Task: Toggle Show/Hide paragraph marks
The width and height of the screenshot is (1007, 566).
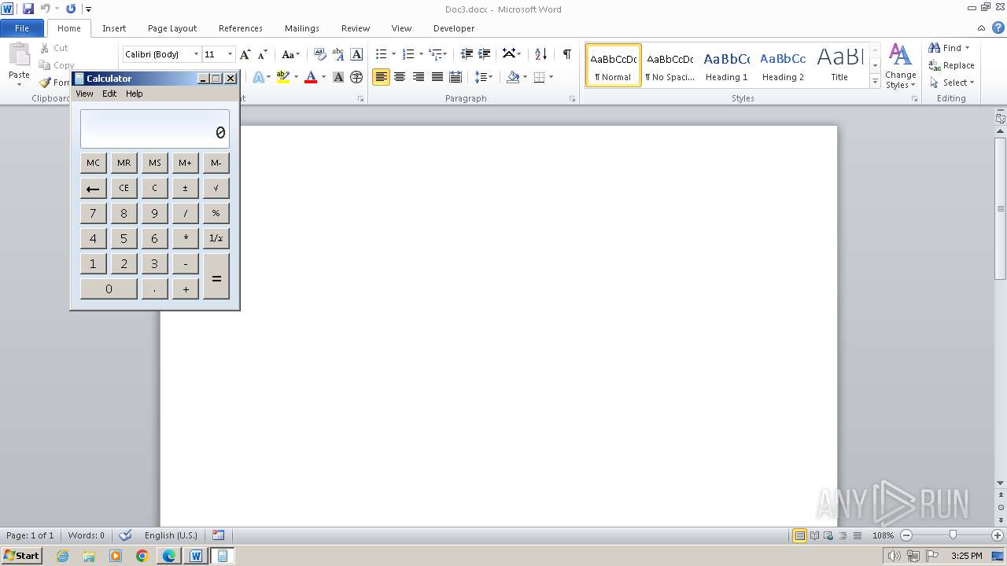Action: click(566, 54)
